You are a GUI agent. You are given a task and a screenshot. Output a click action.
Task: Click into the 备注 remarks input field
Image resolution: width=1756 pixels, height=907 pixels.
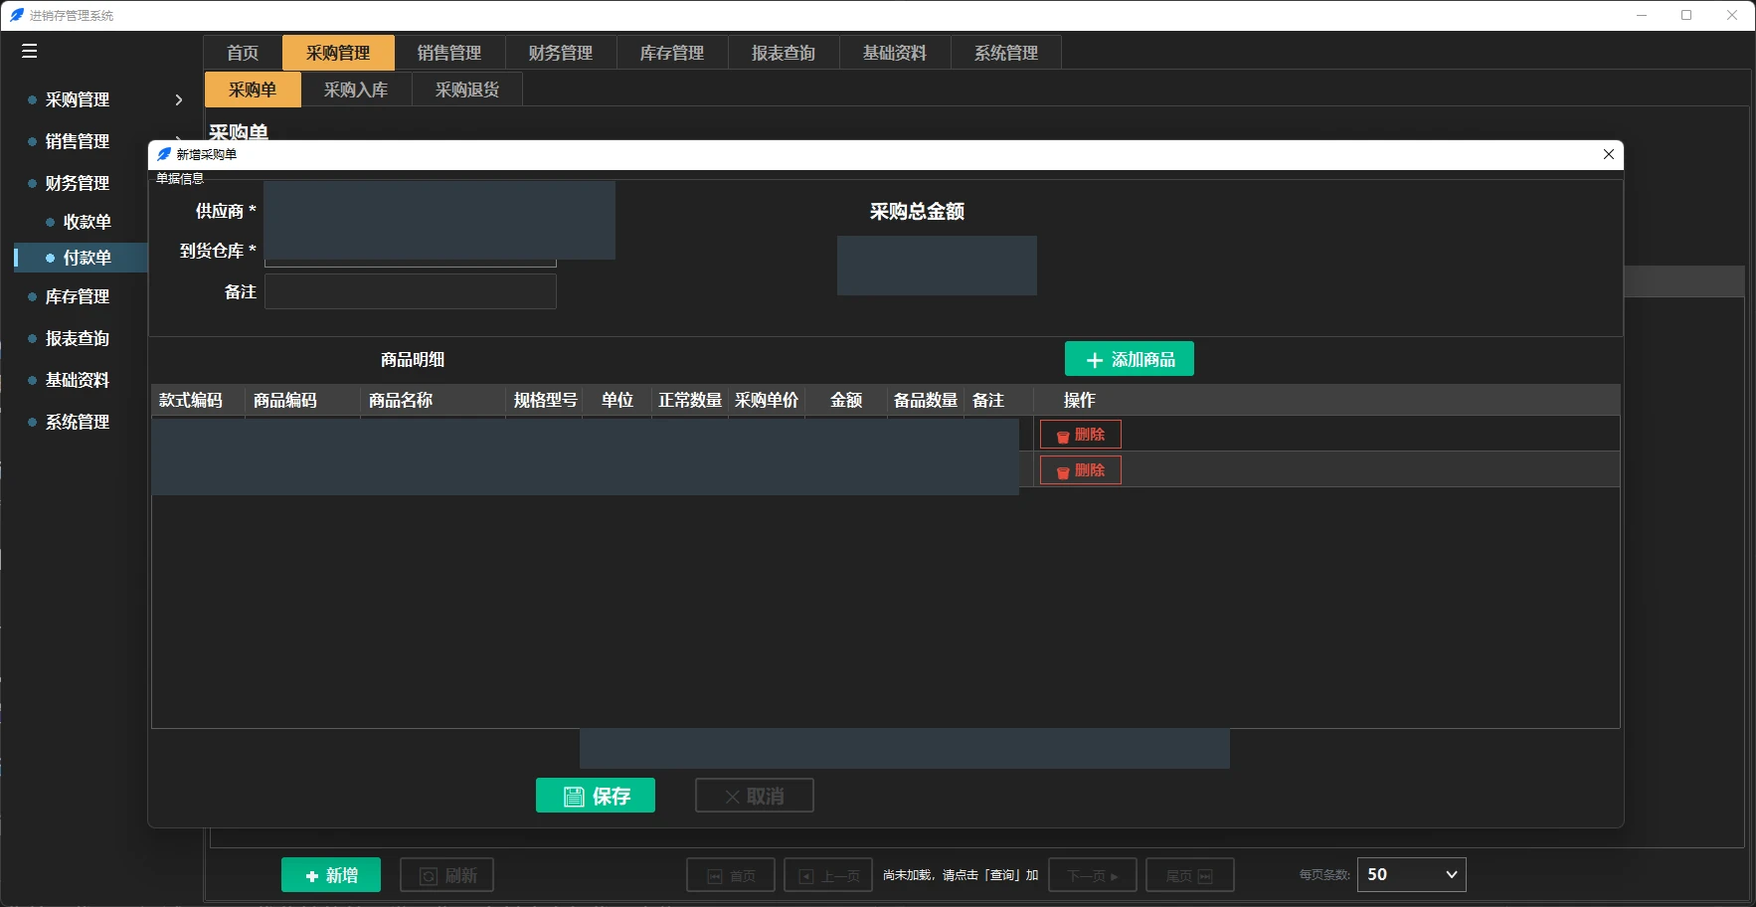[x=410, y=291]
